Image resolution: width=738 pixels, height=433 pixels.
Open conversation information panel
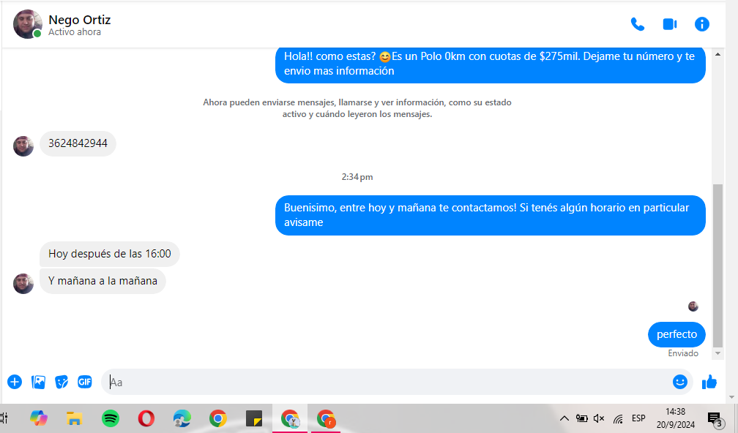[x=701, y=24]
